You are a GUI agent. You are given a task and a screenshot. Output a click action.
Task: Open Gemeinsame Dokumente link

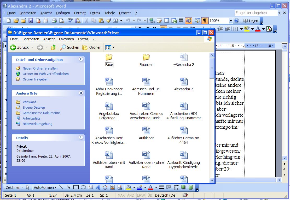41,113
